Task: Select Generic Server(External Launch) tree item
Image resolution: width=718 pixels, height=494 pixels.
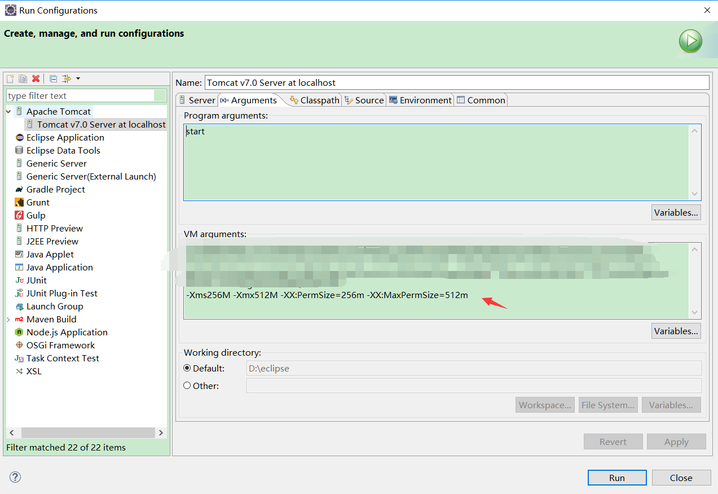Action: pos(91,177)
